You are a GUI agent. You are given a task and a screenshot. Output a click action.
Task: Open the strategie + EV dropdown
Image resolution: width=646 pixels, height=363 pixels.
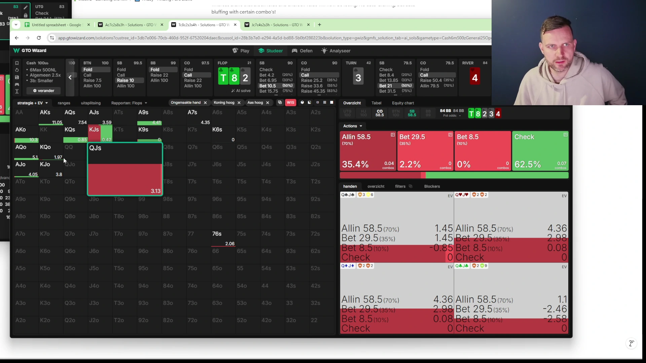pos(32,103)
